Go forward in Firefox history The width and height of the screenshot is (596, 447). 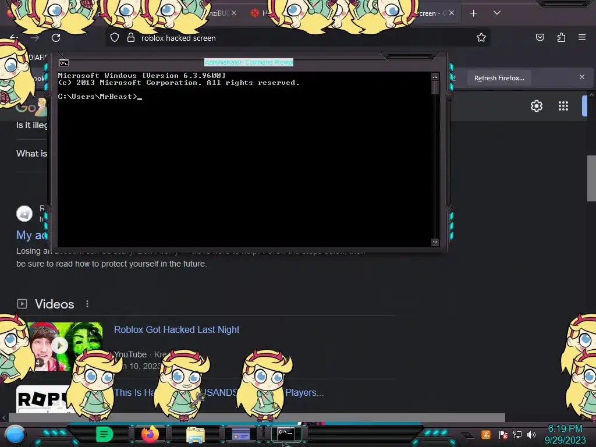(35, 38)
